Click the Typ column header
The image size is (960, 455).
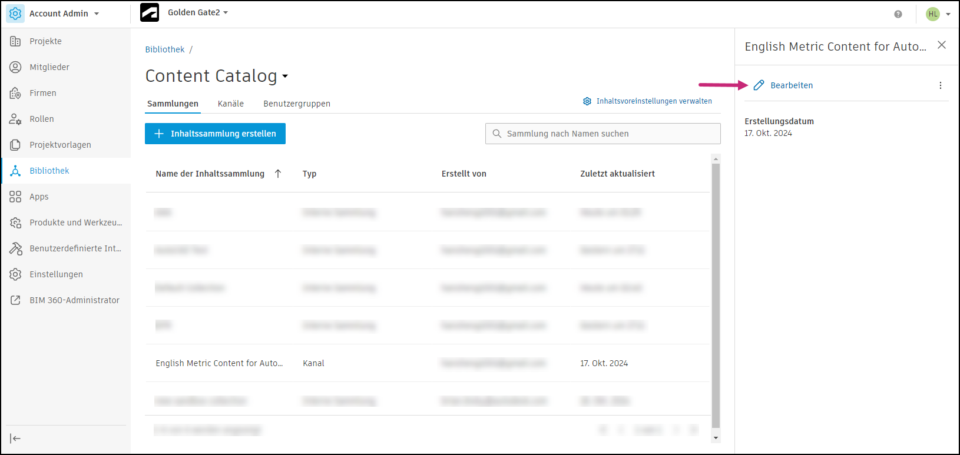[x=310, y=174]
